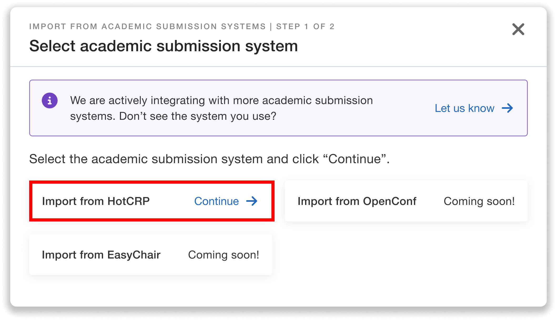Click the X icon to close the dialog
This screenshot has height=320, width=557.
[518, 29]
